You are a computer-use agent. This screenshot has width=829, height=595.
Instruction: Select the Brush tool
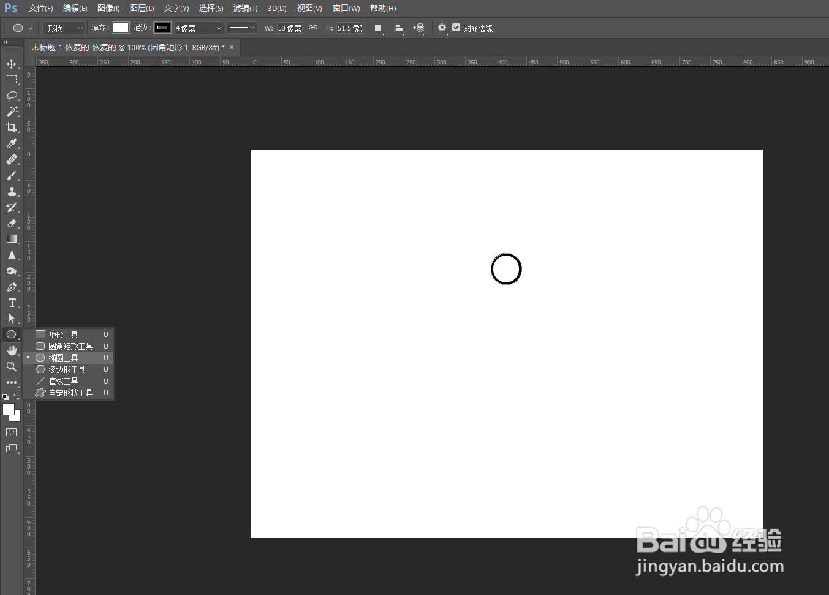(x=11, y=175)
